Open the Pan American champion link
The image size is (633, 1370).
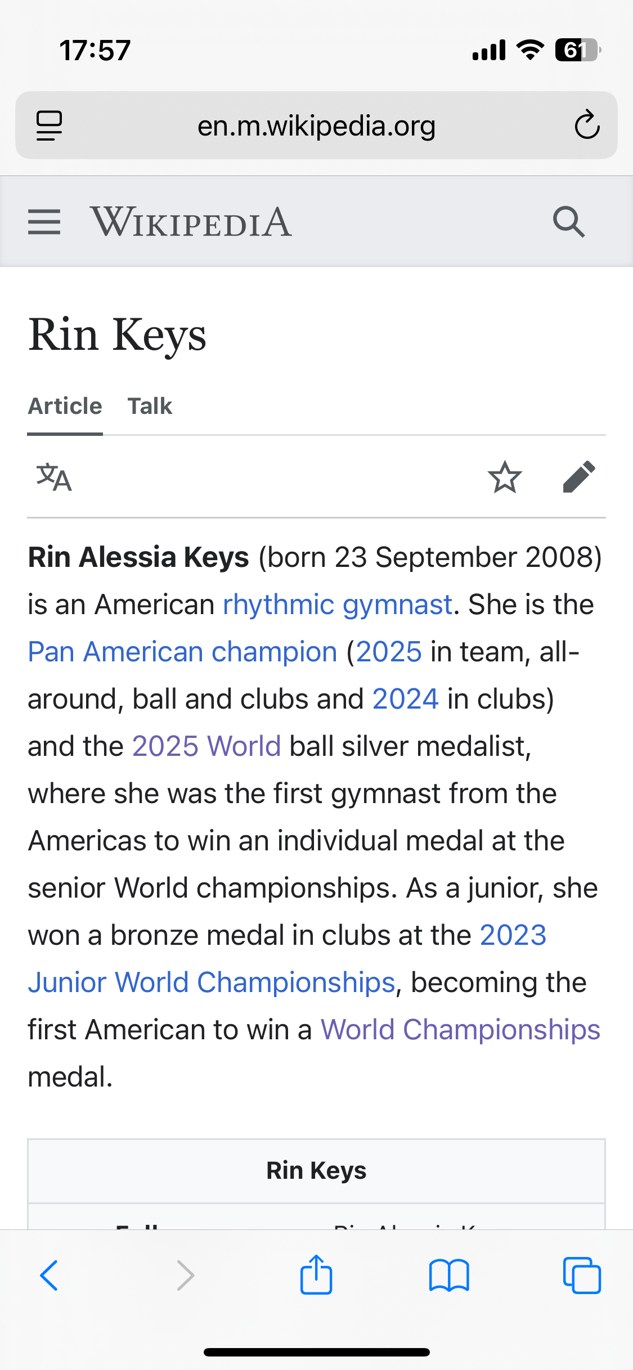(183, 652)
